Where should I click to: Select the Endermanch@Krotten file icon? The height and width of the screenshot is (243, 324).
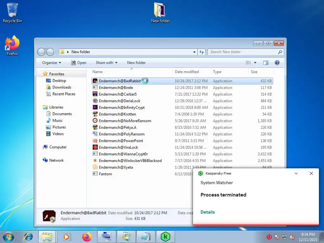pyautogui.click(x=95, y=114)
